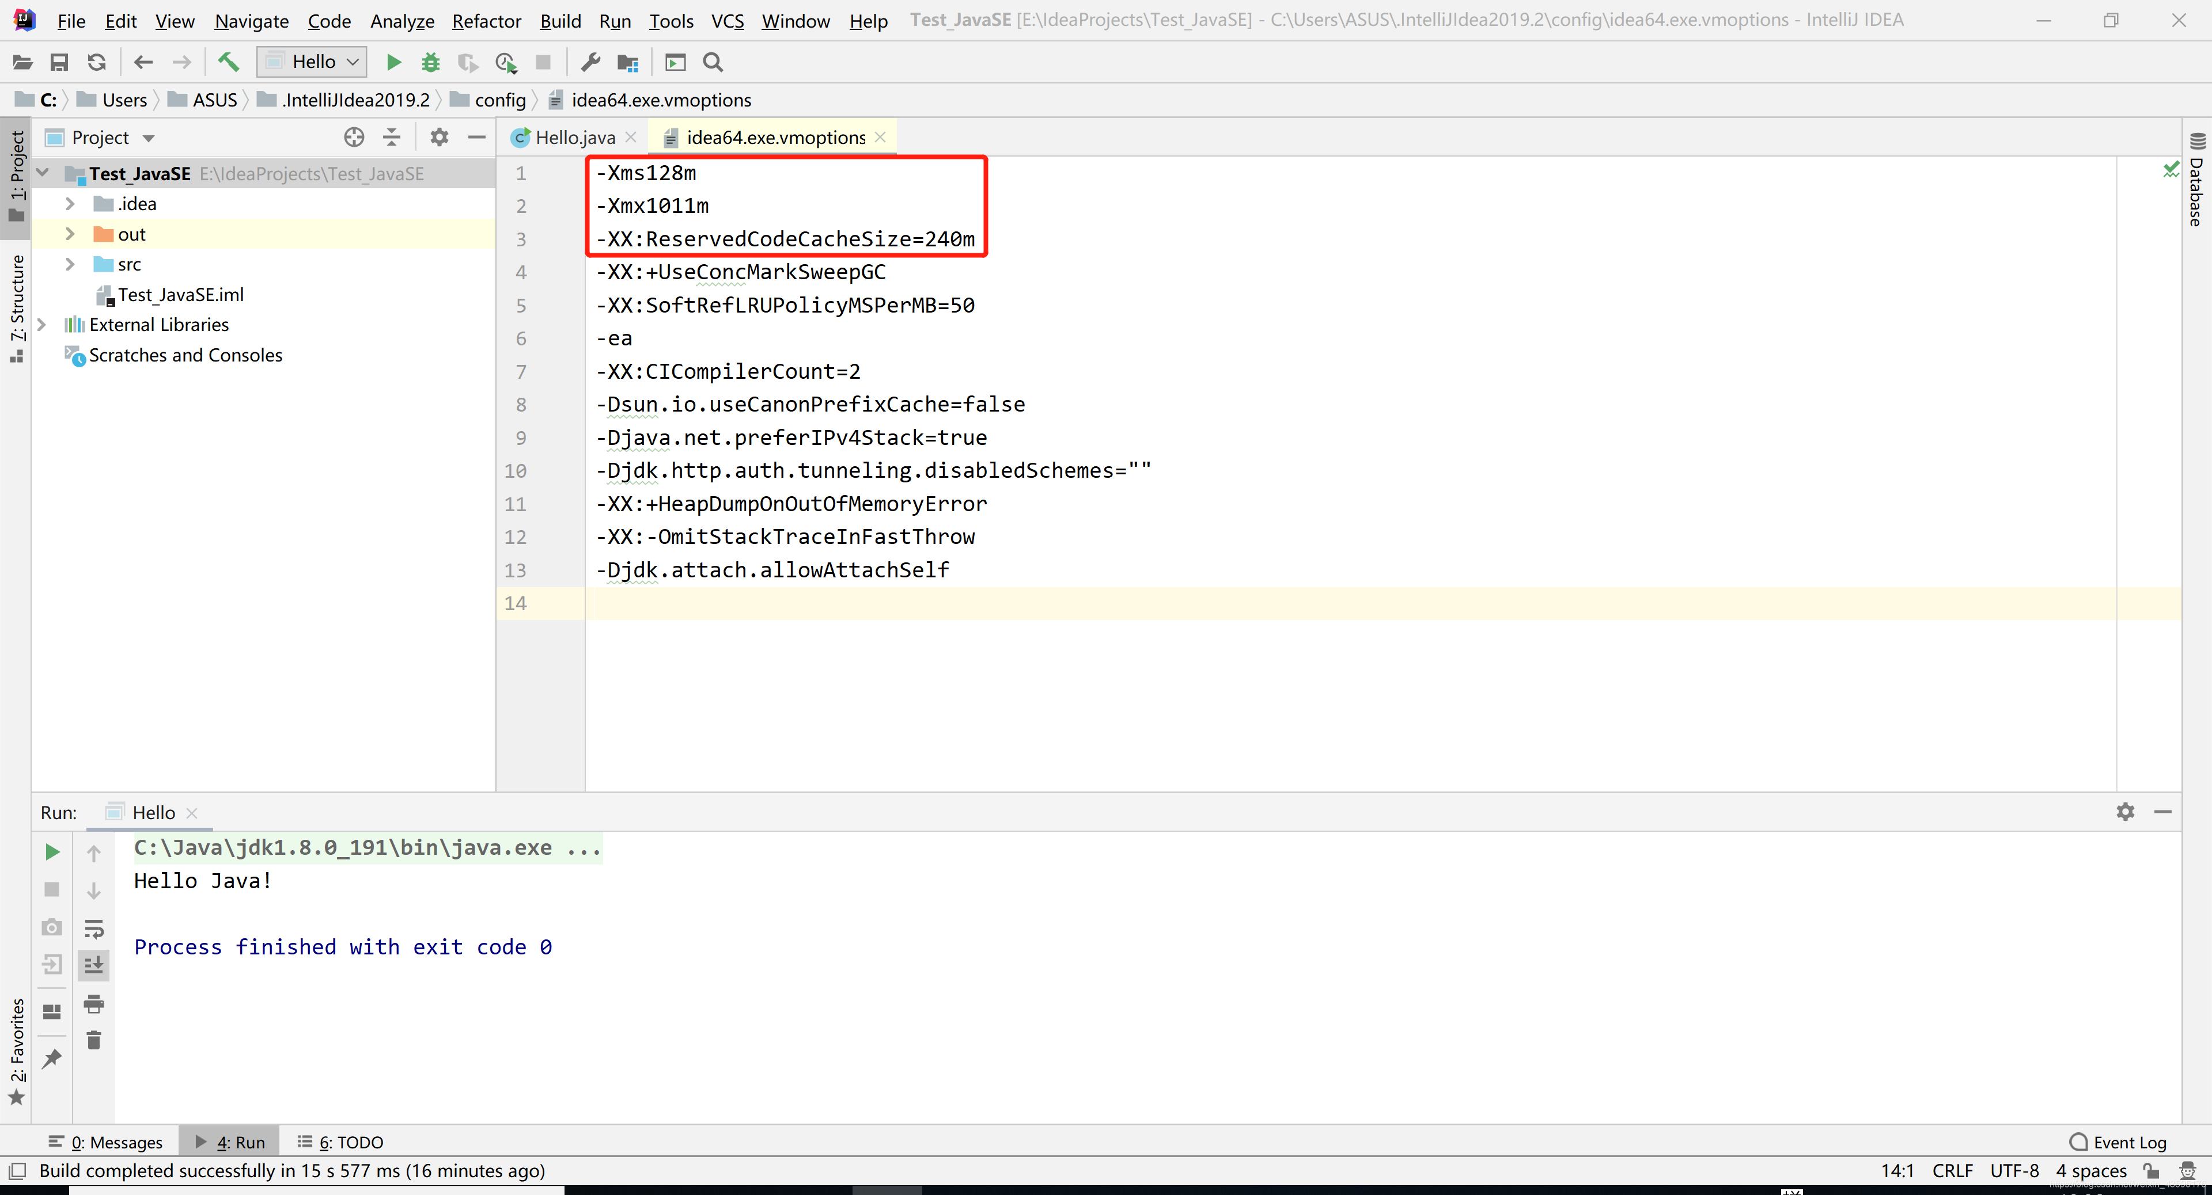Switch to Hello.java editor tab

pos(574,137)
